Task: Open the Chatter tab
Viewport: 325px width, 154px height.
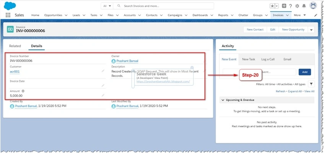Action: click(x=243, y=15)
